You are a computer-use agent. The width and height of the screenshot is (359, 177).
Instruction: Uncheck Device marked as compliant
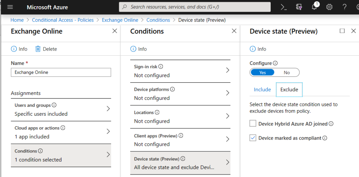tap(253, 138)
